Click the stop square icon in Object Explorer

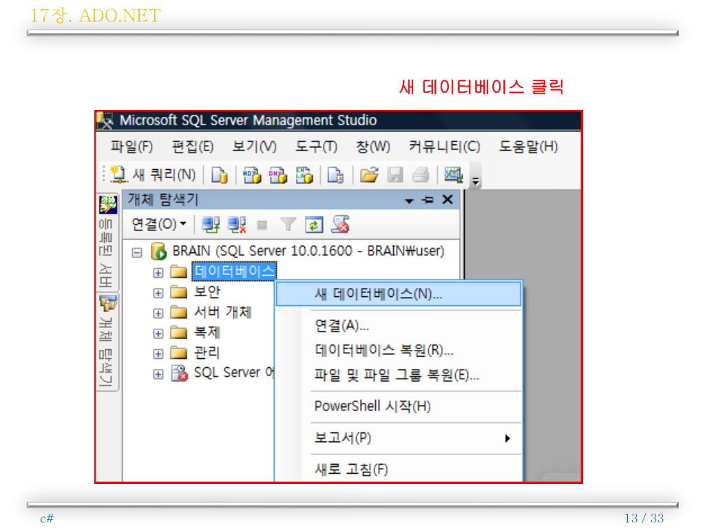[262, 225]
